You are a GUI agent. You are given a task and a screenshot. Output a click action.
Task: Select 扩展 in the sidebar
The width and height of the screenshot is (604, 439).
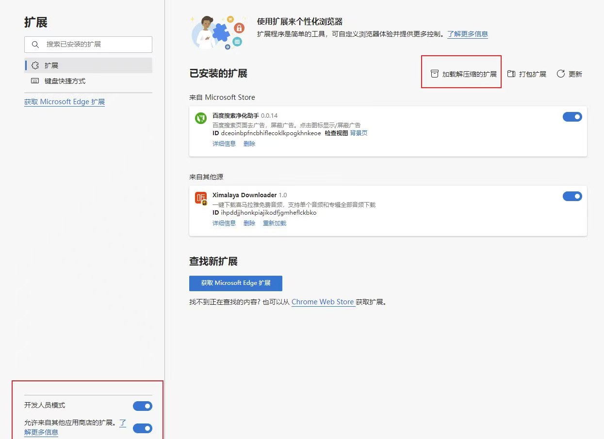point(88,65)
